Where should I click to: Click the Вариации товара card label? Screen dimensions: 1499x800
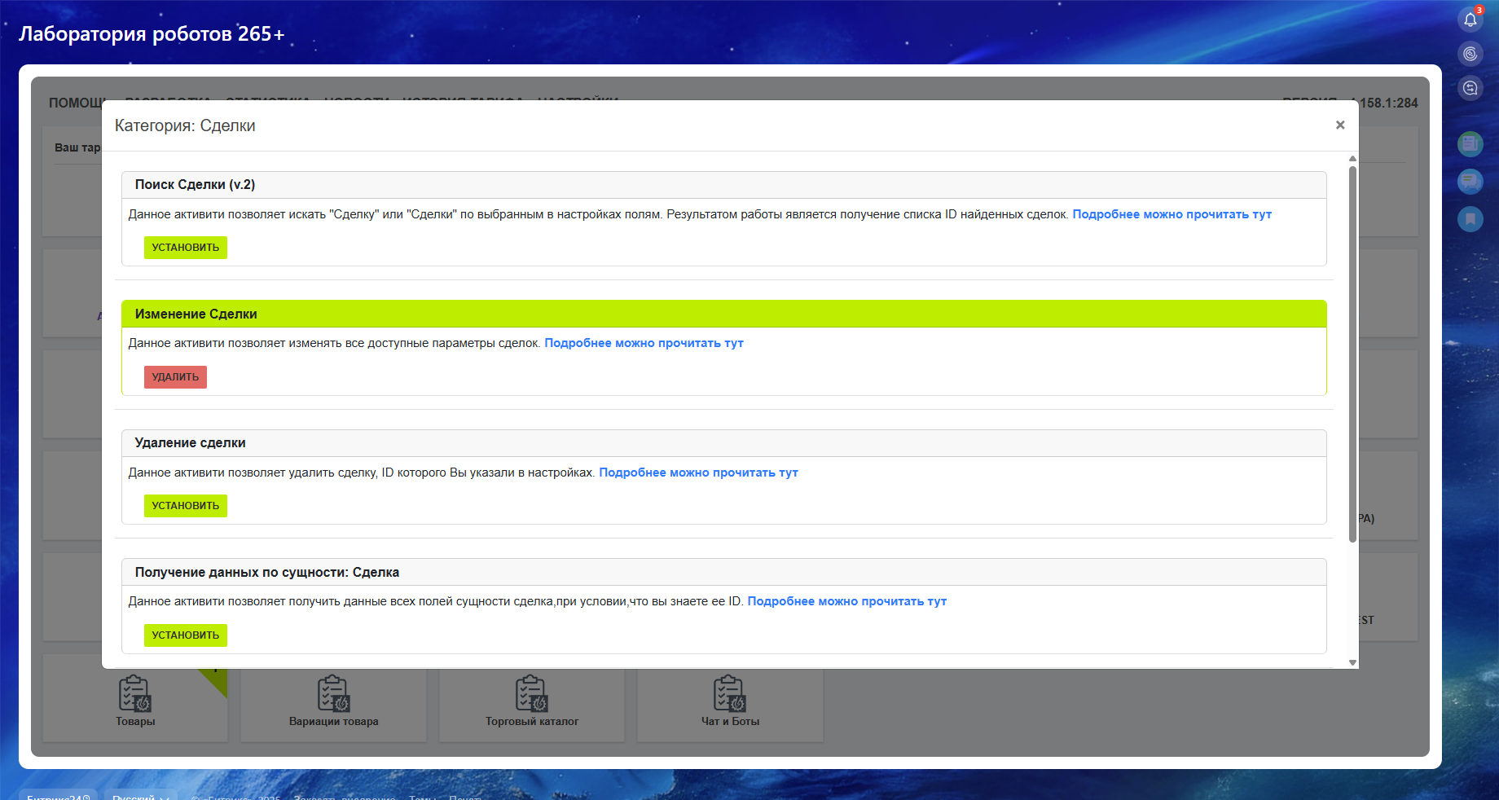coord(334,722)
